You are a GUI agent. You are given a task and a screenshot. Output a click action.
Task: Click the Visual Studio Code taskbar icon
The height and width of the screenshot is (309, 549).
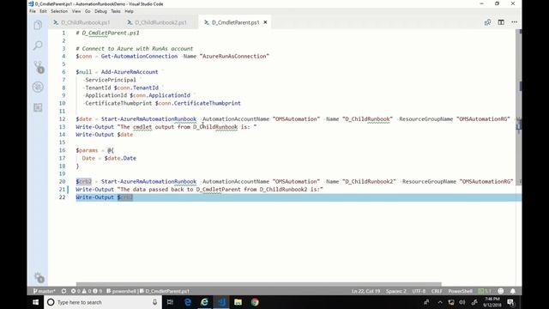tap(221, 302)
